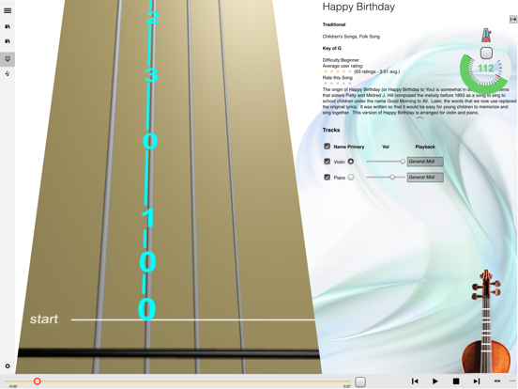Screen dimensions: 518x389
Task: Click the "Traditional" composer label
Action: click(x=334, y=24)
